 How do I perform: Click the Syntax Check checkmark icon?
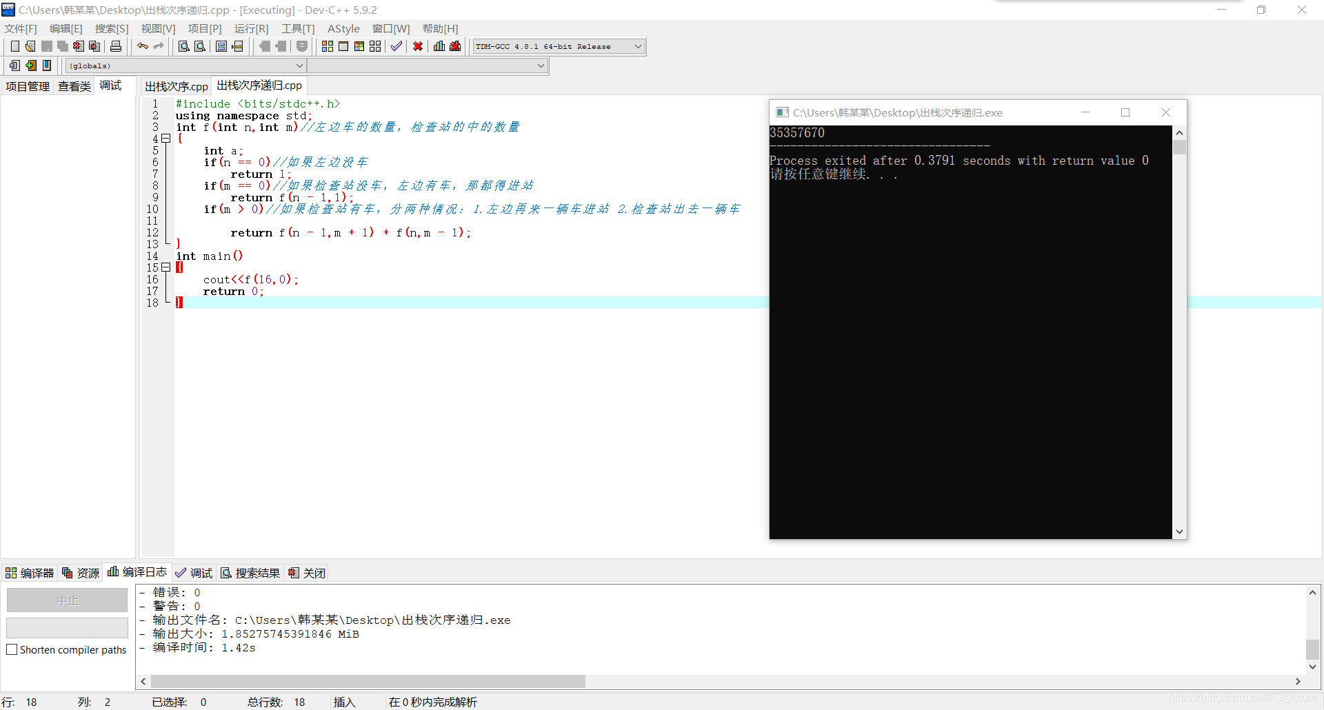coord(397,46)
